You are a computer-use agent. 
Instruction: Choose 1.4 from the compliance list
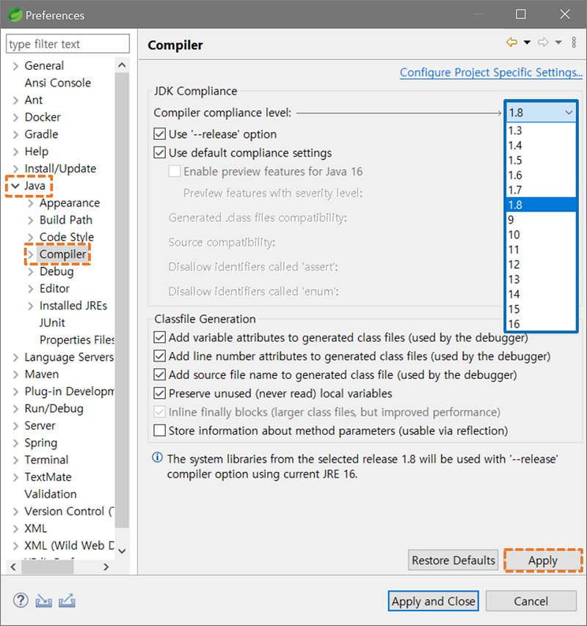541,145
